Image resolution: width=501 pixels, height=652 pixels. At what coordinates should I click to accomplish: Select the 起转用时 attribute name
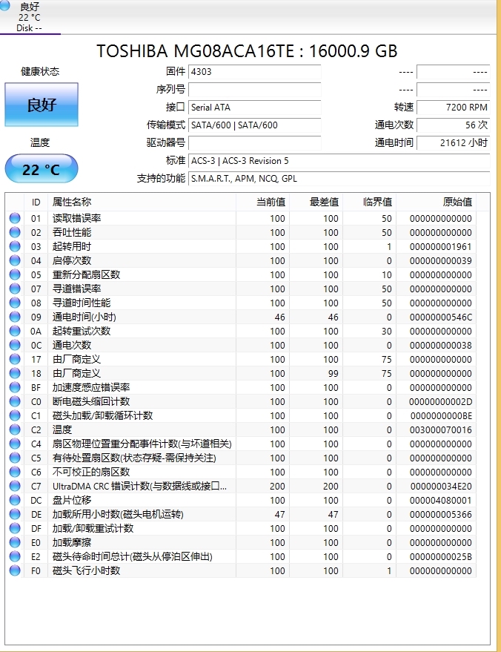tap(72, 246)
